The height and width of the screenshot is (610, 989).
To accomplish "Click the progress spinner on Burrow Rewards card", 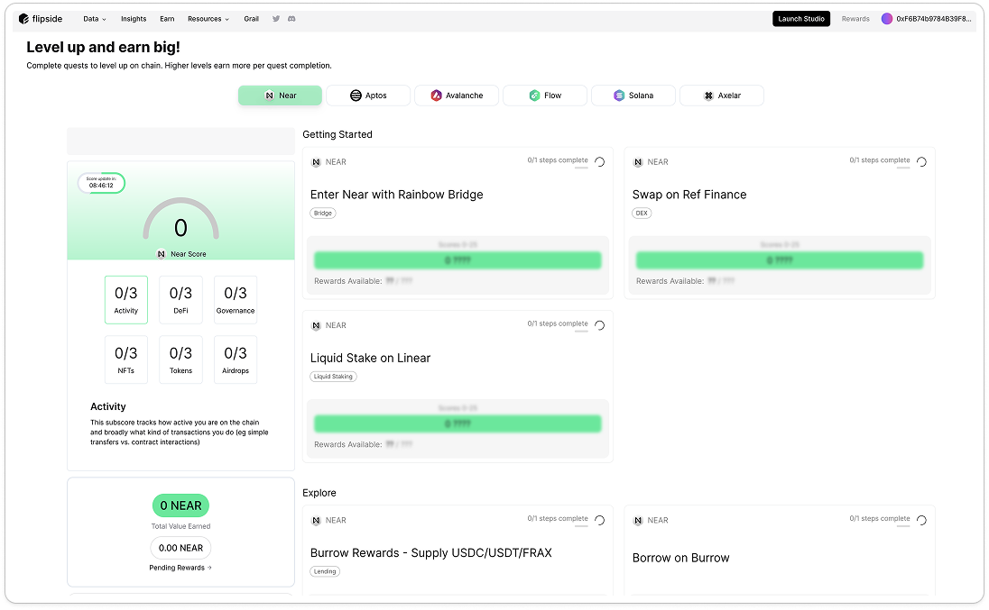I will click(600, 520).
